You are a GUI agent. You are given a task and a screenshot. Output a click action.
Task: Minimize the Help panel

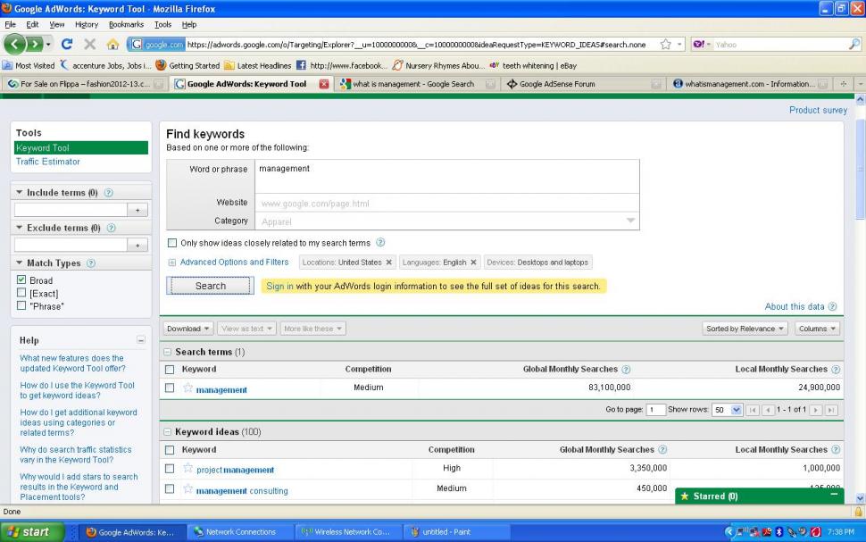pyautogui.click(x=141, y=340)
